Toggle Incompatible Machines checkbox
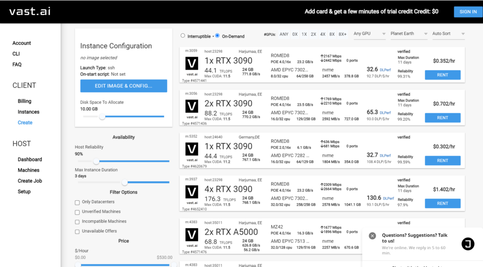 coord(77,222)
